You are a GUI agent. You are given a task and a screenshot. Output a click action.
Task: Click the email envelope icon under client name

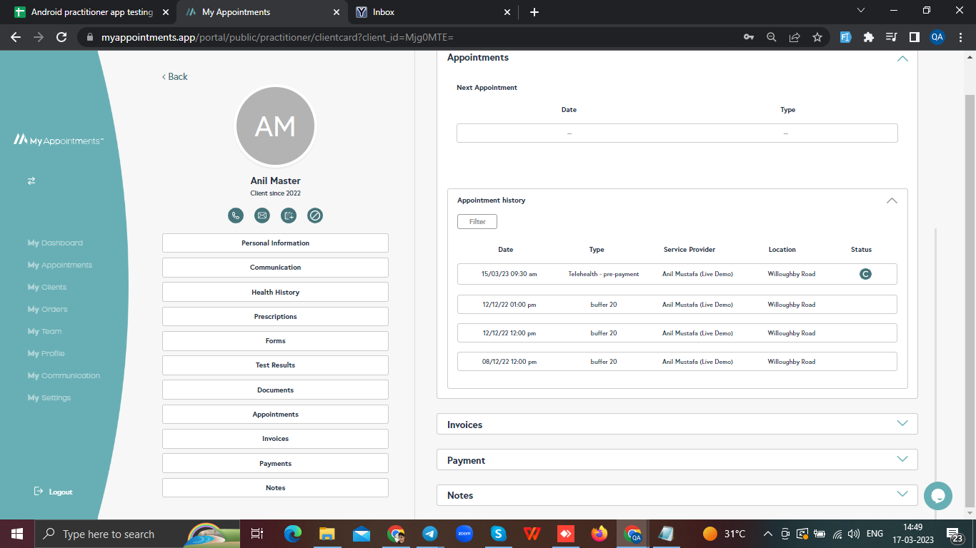[x=262, y=215]
